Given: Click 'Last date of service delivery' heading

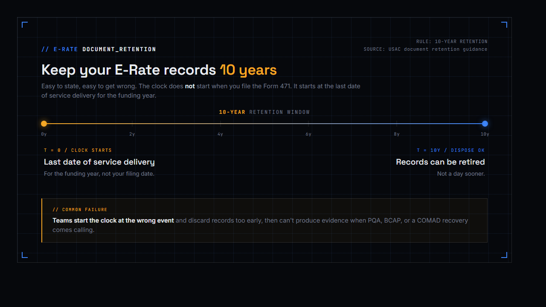Looking at the screenshot, I should click(x=99, y=162).
